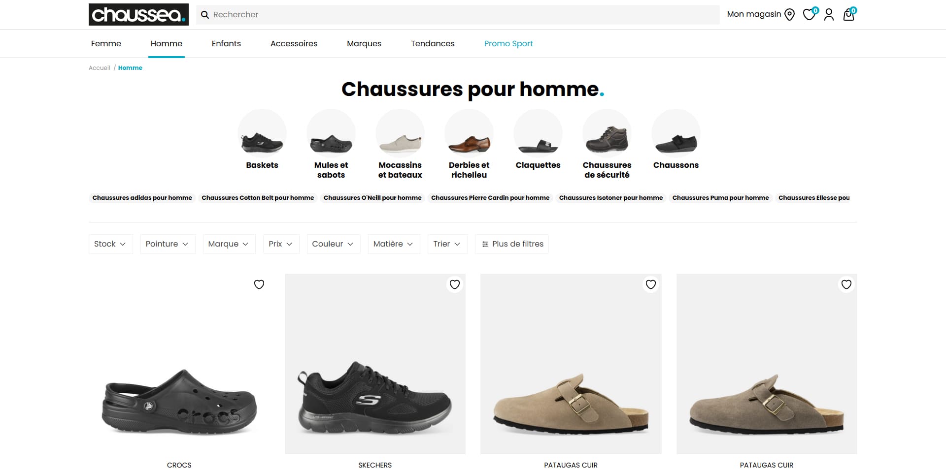The width and height of the screenshot is (946, 469).
Task: Click the Plus de filtres button
Action: 512,244
